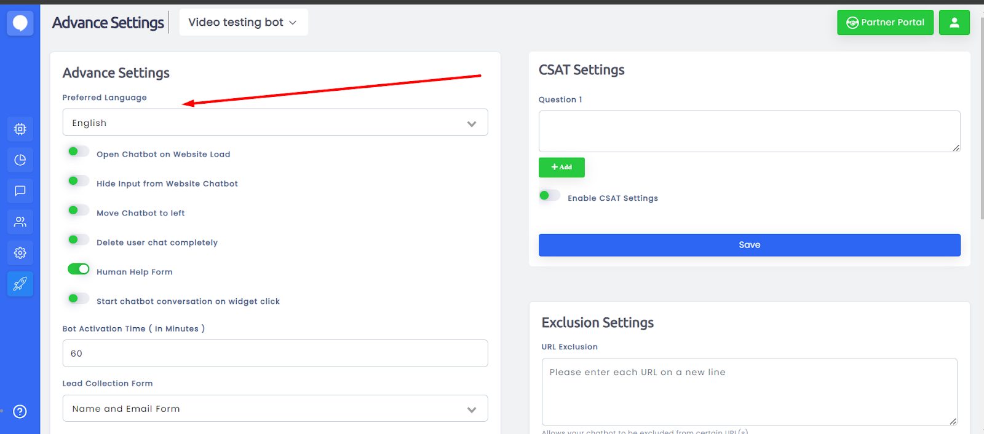Viewport: 984px width, 434px height.
Task: Toggle Enable CSAT Settings switch
Action: [549, 196]
